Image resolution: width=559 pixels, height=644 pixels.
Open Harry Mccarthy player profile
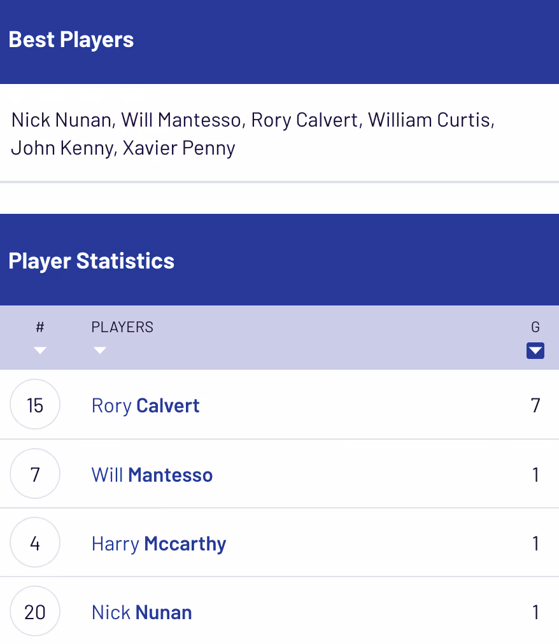pyautogui.click(x=159, y=544)
